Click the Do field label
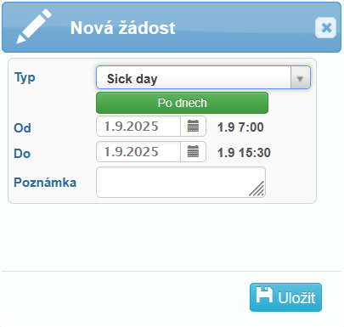This screenshot has width=344, height=327. tap(22, 154)
